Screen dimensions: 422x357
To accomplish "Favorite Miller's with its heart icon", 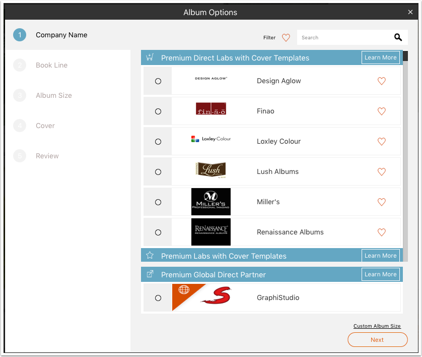I will pyautogui.click(x=382, y=202).
